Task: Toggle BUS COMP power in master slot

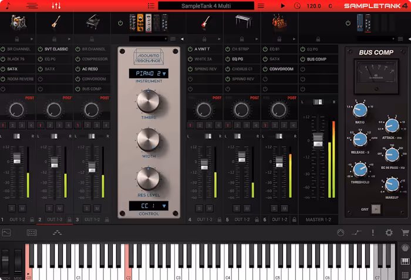Action: pyautogui.click(x=303, y=59)
